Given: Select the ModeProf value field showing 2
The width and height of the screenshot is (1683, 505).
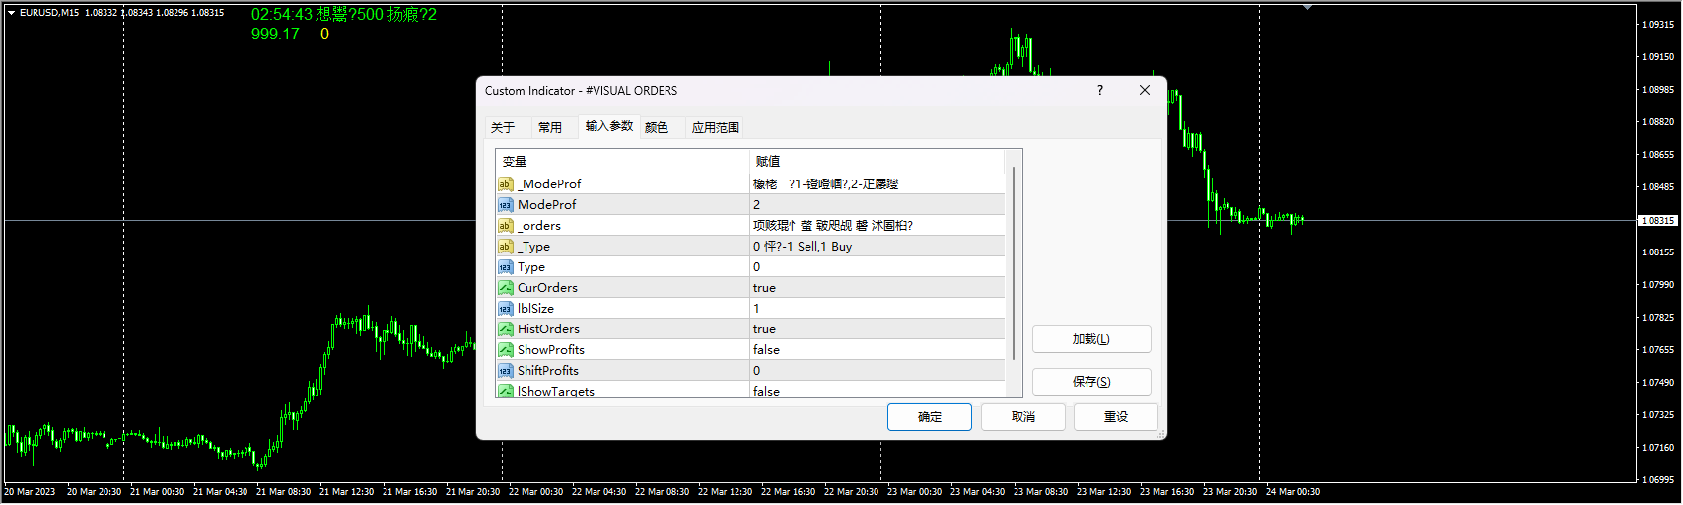Looking at the screenshot, I should (x=876, y=205).
